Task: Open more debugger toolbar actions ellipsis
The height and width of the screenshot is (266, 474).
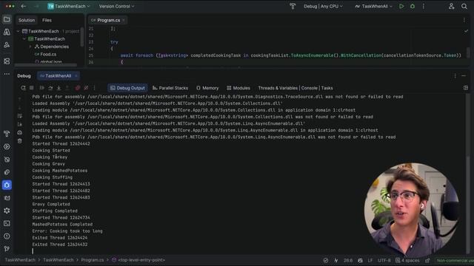Action: click(x=94, y=88)
